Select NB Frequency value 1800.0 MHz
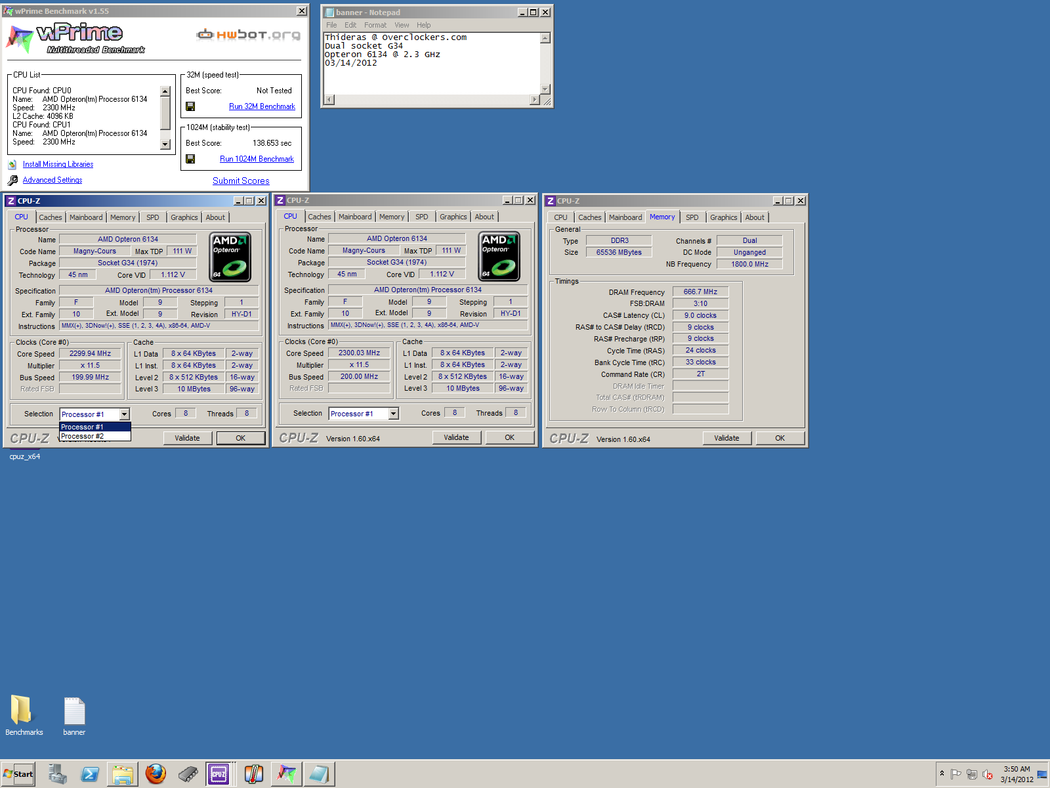Image resolution: width=1050 pixels, height=788 pixels. point(749,264)
